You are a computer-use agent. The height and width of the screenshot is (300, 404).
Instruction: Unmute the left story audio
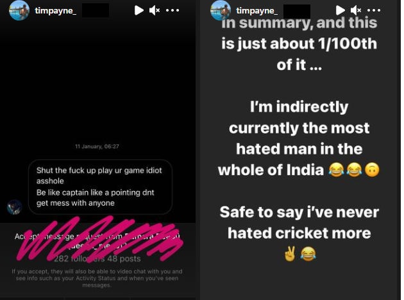click(x=155, y=10)
